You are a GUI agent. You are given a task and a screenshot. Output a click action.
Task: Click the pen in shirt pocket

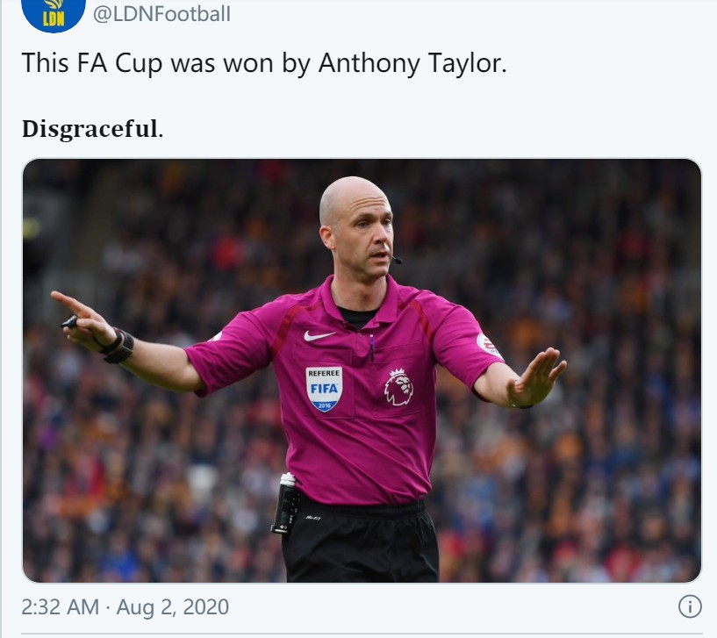(x=372, y=348)
